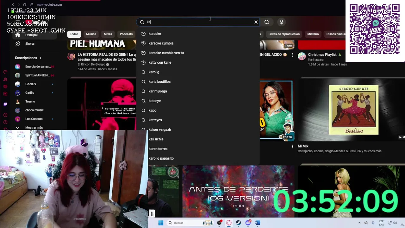Open GX Control speedometer sidebar icon
Screen dimensions: 405x228
click(x=5, y=72)
